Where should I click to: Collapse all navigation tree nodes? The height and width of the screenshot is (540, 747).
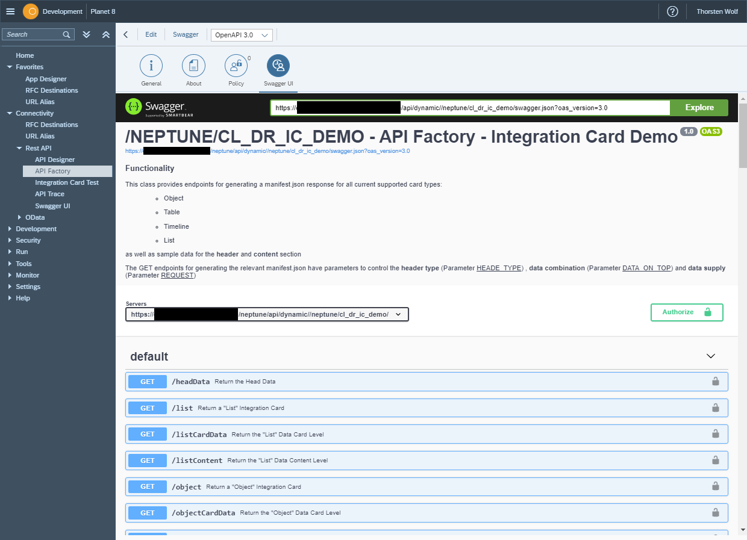pyautogui.click(x=106, y=35)
